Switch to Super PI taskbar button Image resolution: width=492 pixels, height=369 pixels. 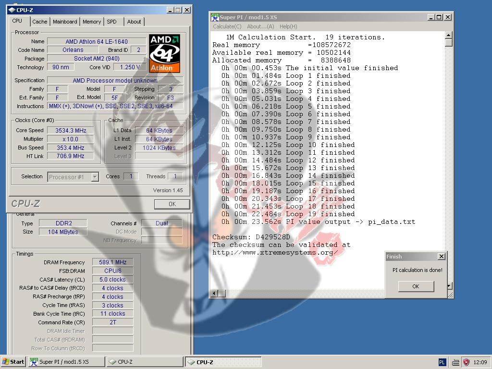tap(66, 362)
